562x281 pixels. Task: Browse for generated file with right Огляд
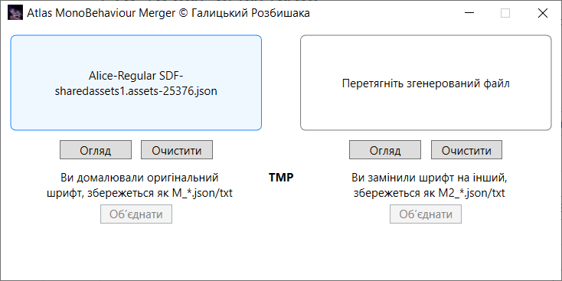click(385, 150)
